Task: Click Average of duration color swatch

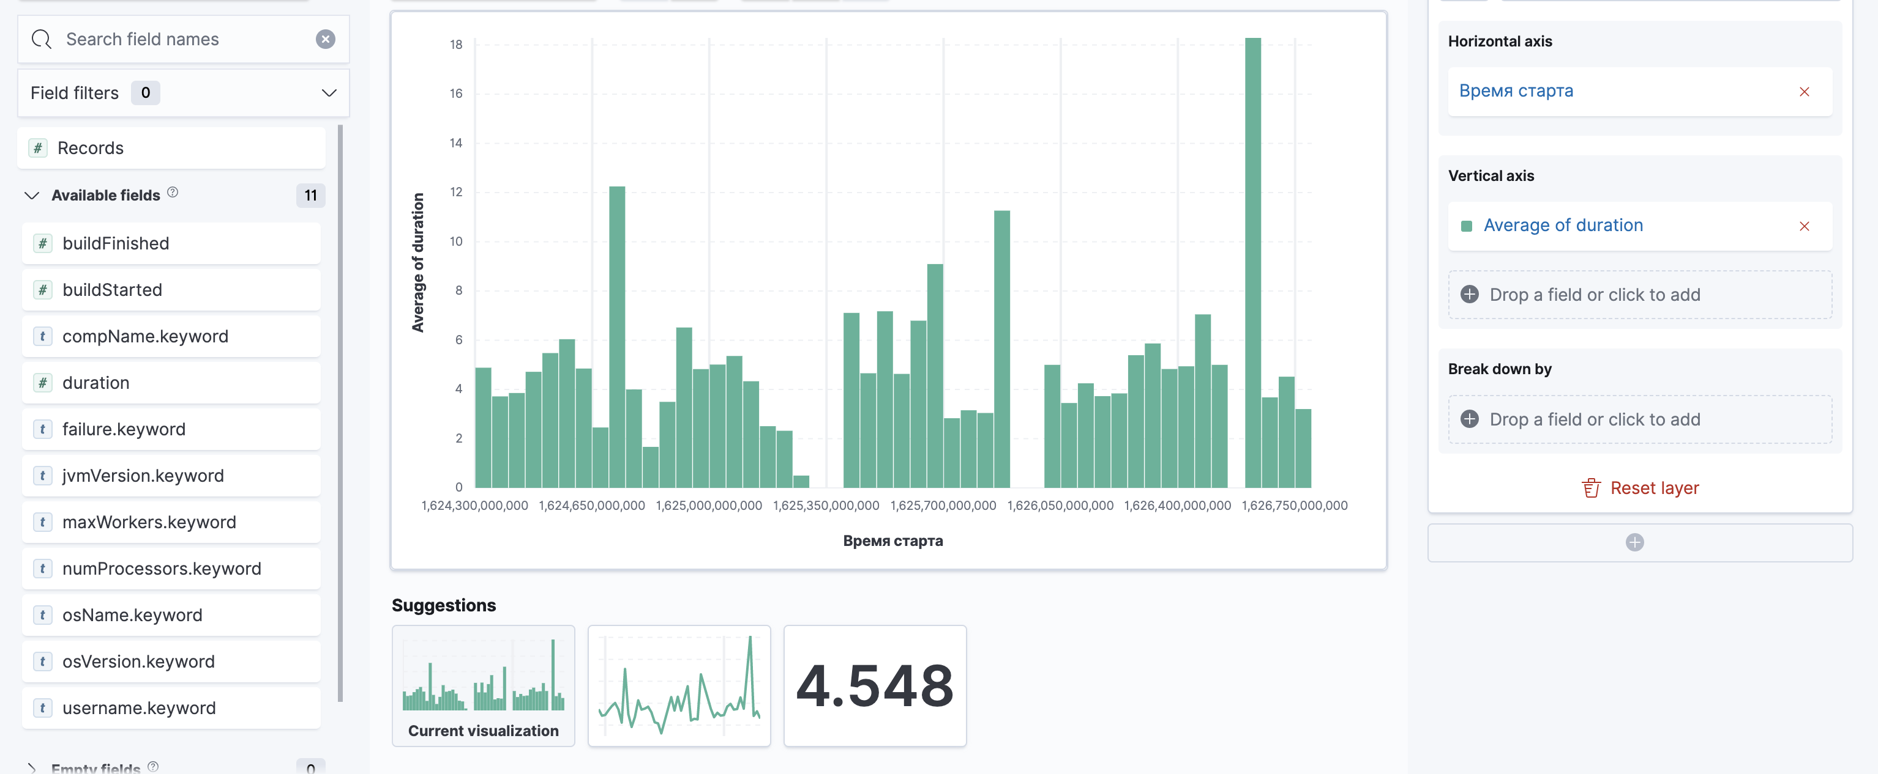Action: (1467, 226)
